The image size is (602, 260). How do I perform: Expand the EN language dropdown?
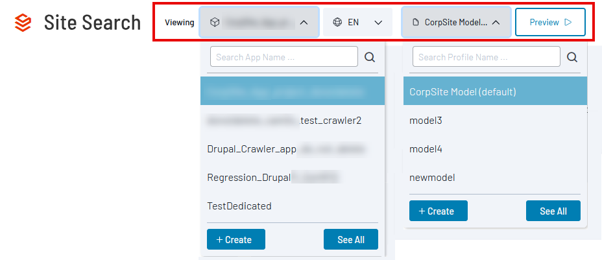pyautogui.click(x=378, y=22)
